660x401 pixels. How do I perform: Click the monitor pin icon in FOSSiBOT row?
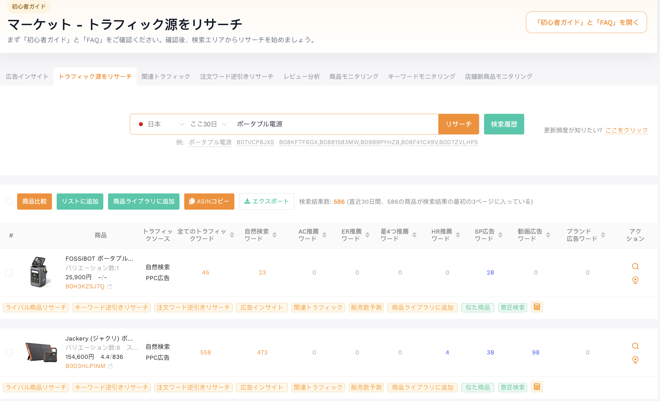pyautogui.click(x=635, y=280)
